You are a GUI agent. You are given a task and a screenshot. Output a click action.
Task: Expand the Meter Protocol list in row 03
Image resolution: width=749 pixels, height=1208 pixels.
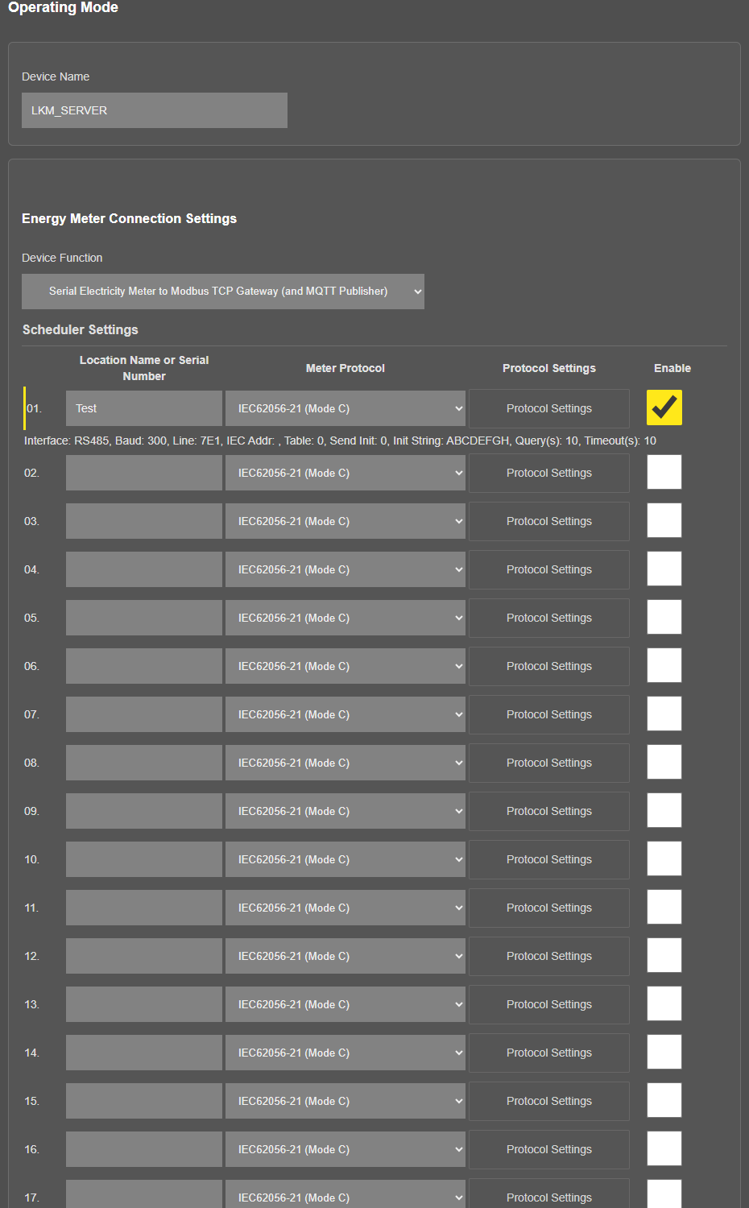(346, 521)
